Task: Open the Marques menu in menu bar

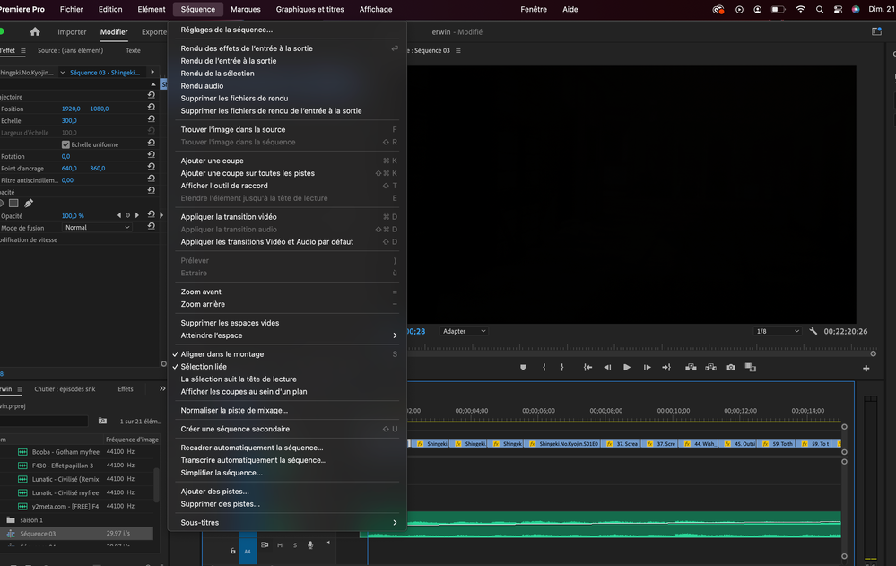Action: (x=245, y=9)
